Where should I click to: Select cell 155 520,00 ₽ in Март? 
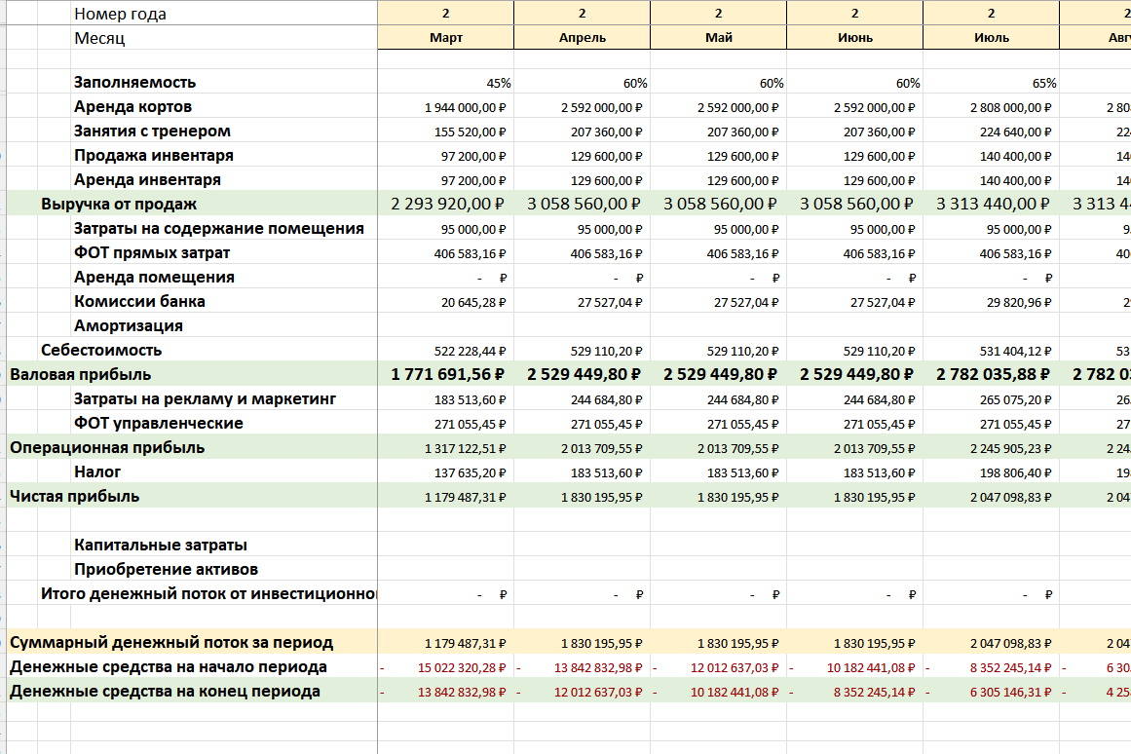446,132
